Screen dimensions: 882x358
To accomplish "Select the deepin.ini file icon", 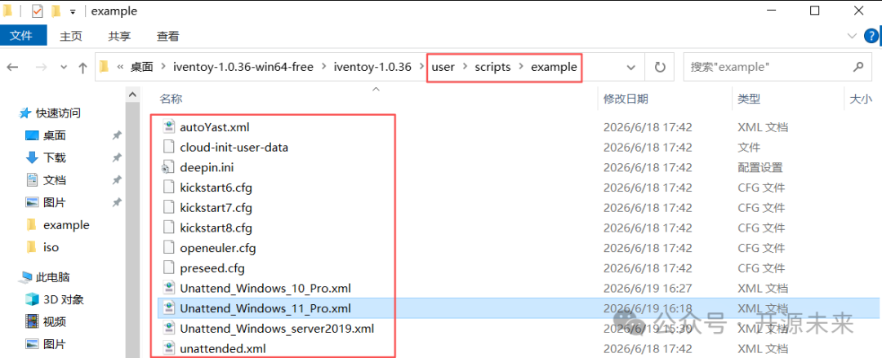I will coord(169,167).
